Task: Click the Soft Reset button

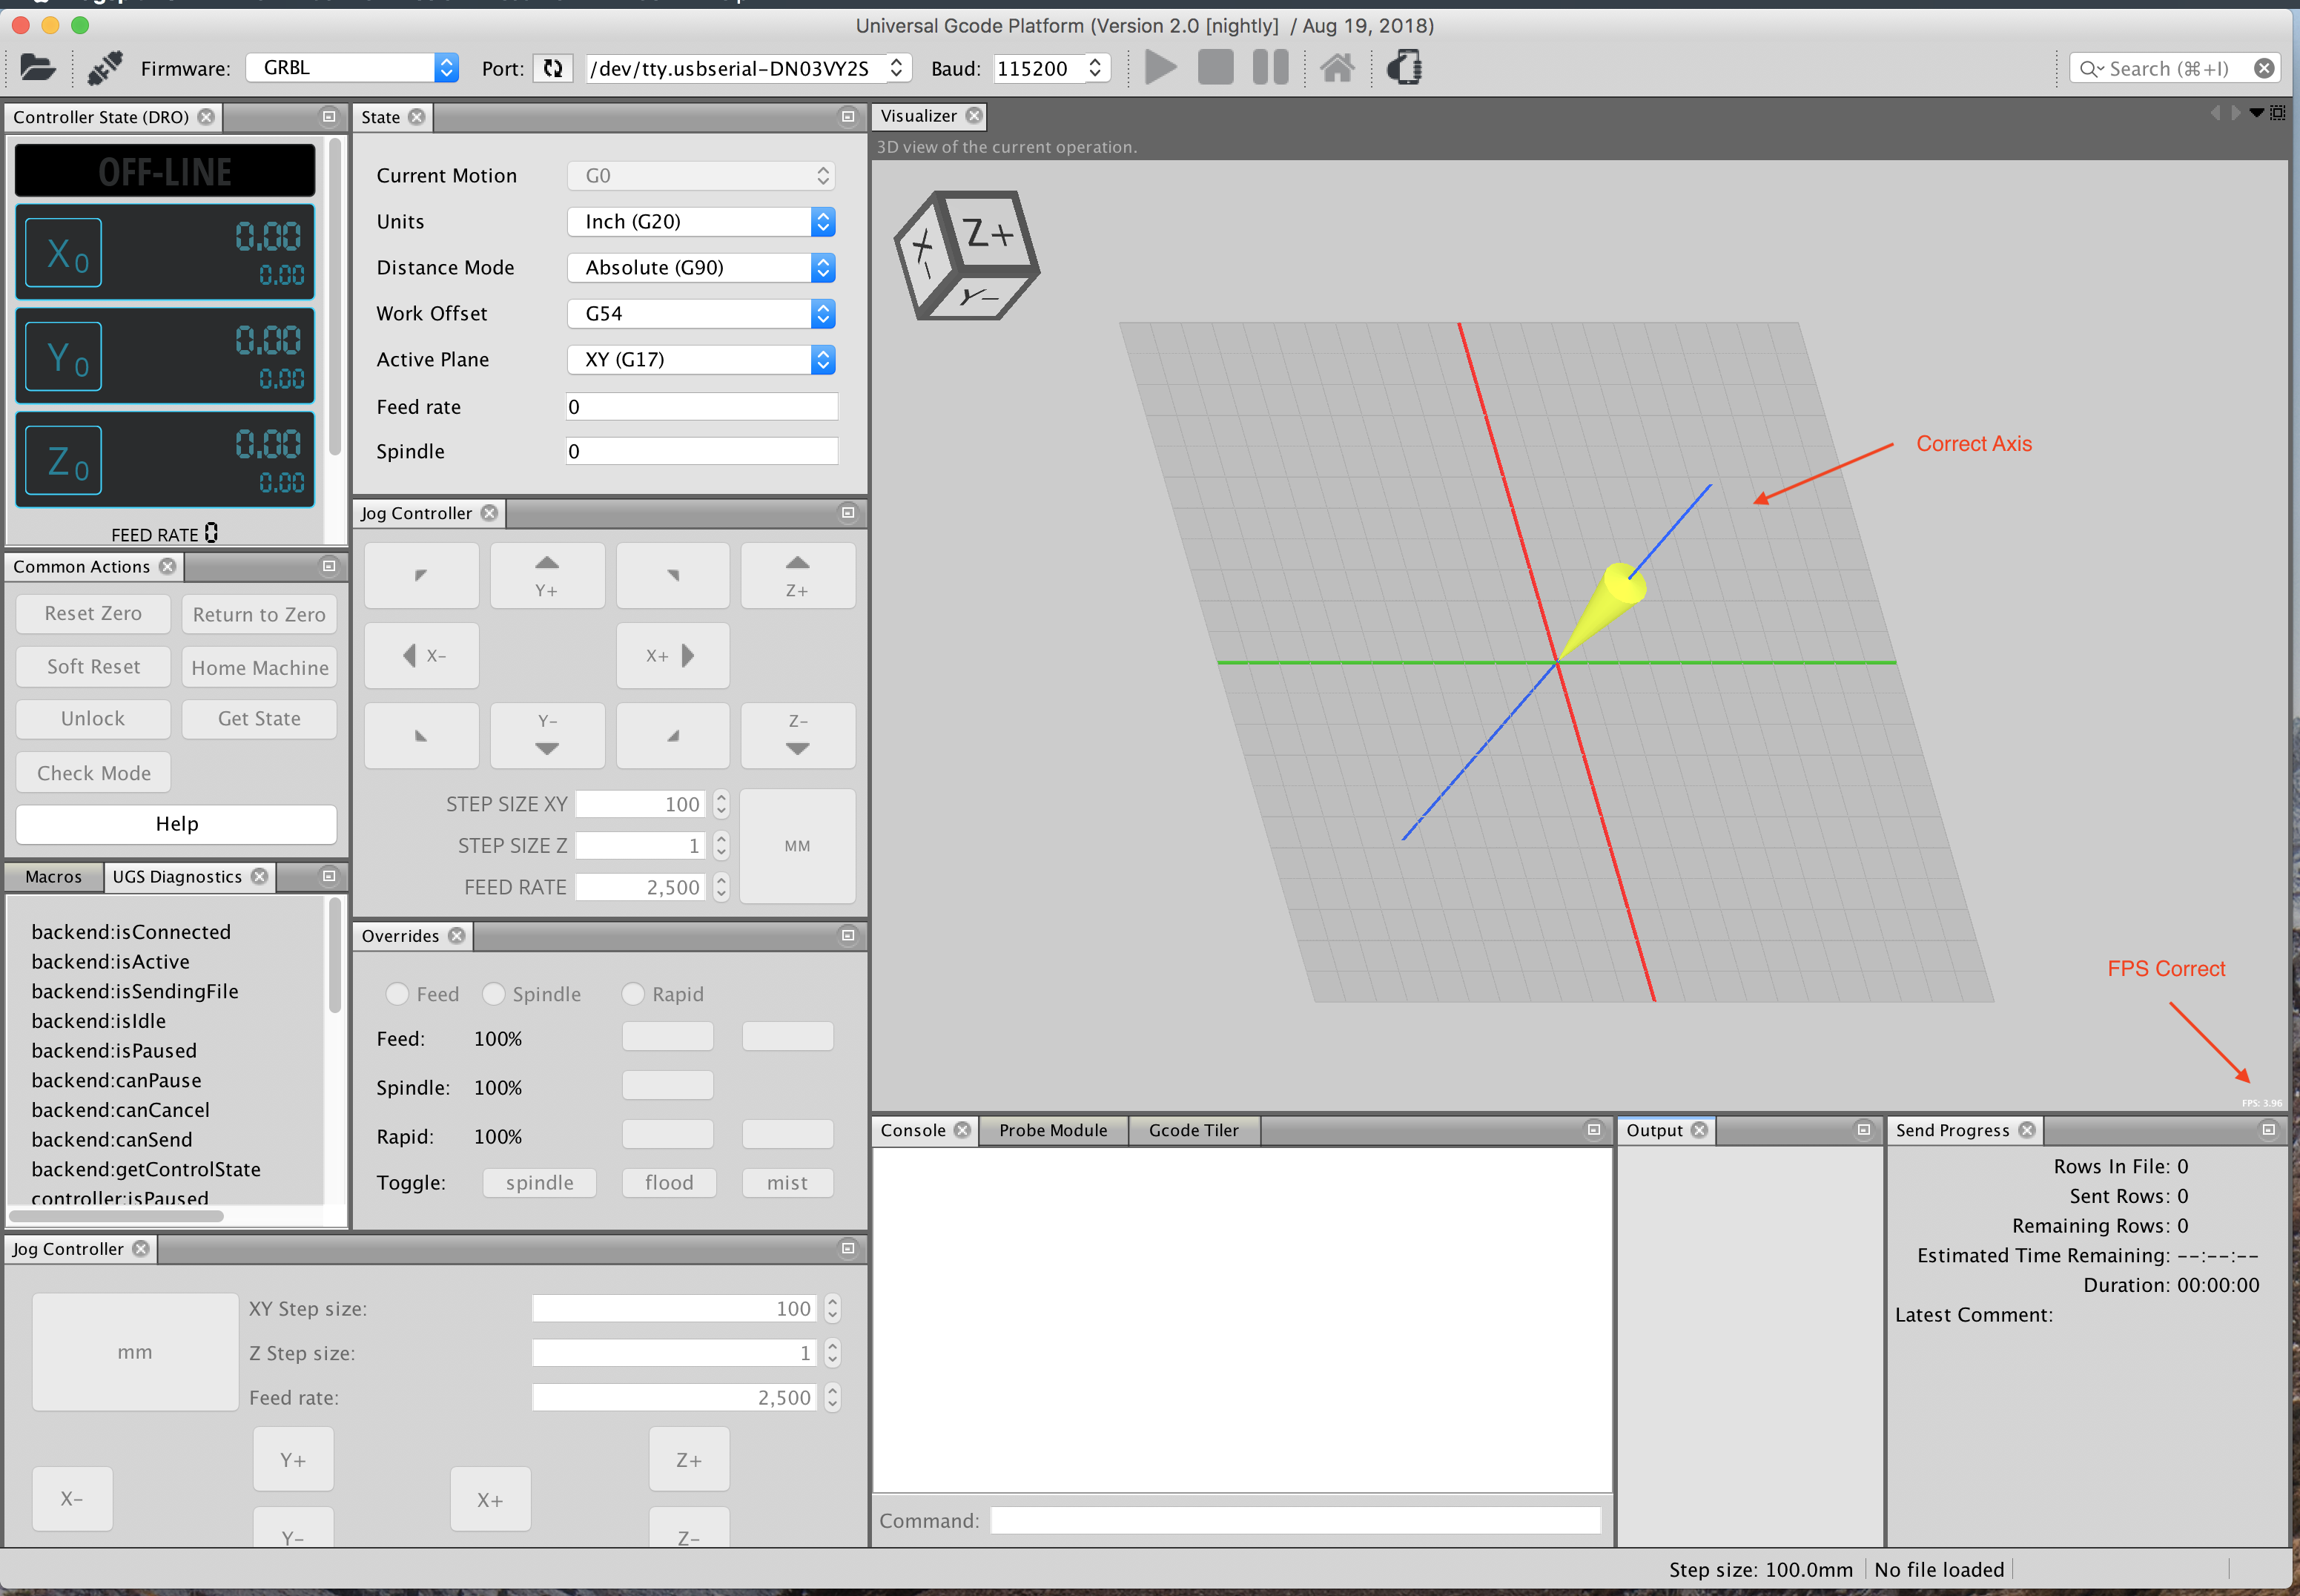Action: click(93, 667)
